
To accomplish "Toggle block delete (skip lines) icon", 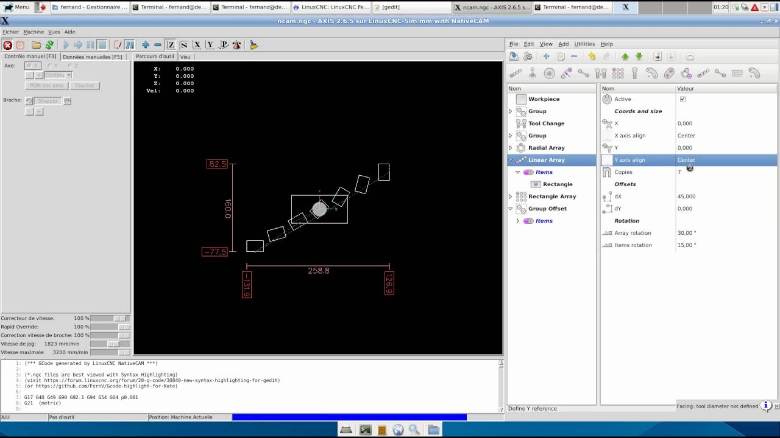I will [118, 45].
